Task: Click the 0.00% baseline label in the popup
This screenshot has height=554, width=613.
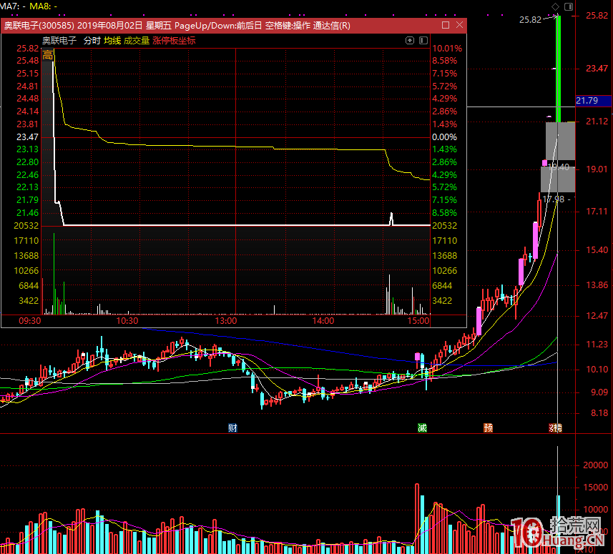Action: click(x=444, y=137)
